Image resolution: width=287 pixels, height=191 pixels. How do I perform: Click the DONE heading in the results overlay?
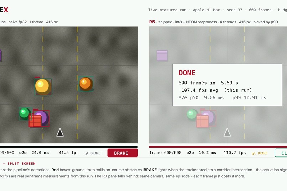pos(187,73)
